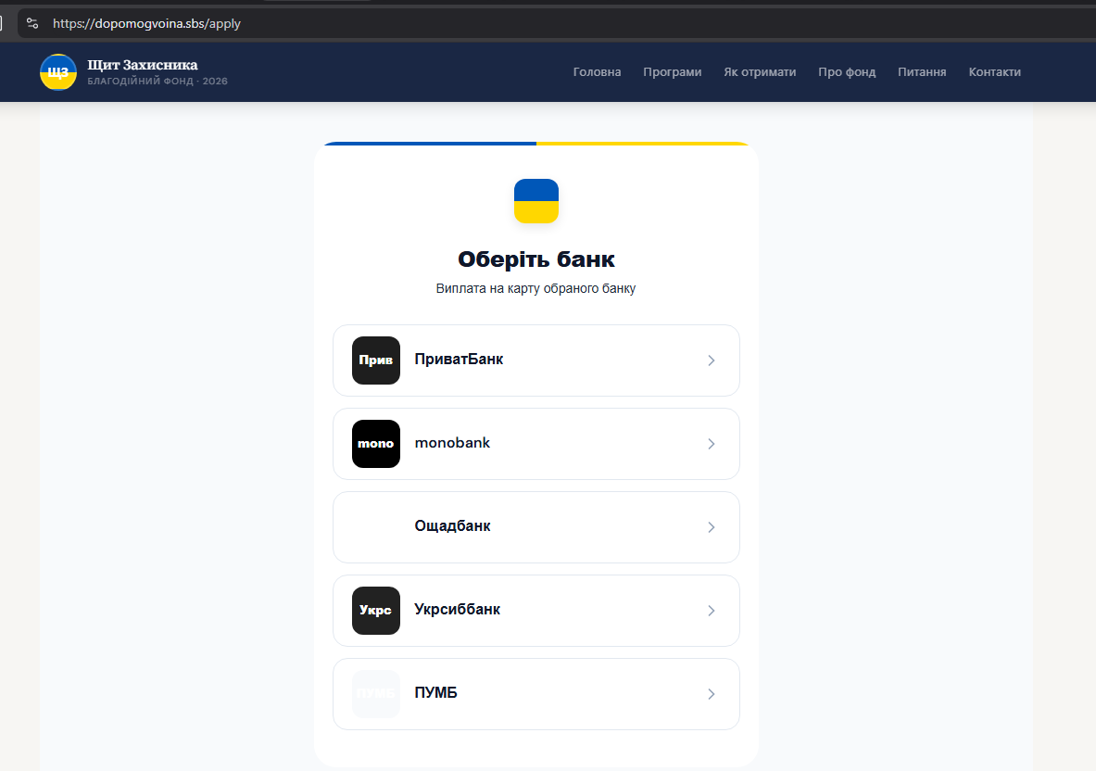Click the Щит Захисника round logo icon

pyautogui.click(x=58, y=72)
